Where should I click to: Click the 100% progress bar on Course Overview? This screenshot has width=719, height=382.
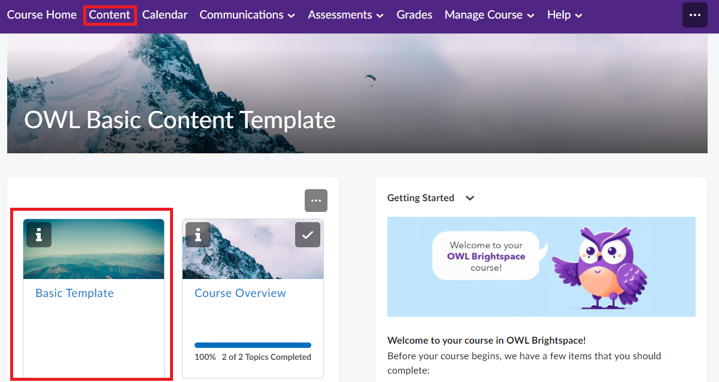coord(253,345)
